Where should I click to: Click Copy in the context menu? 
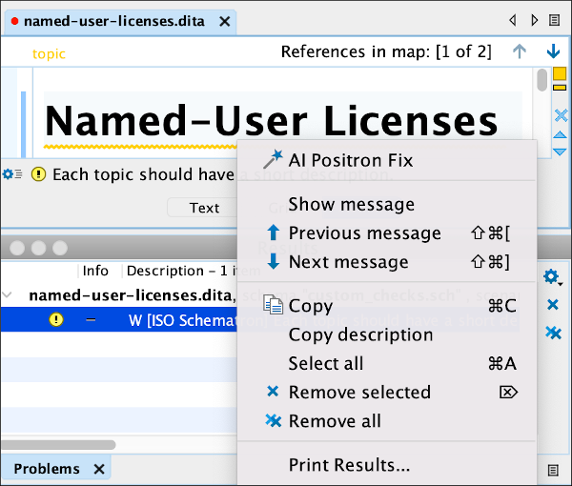tap(310, 306)
